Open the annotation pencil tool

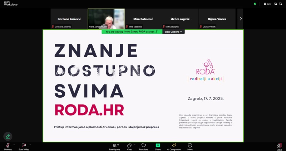pos(8,136)
